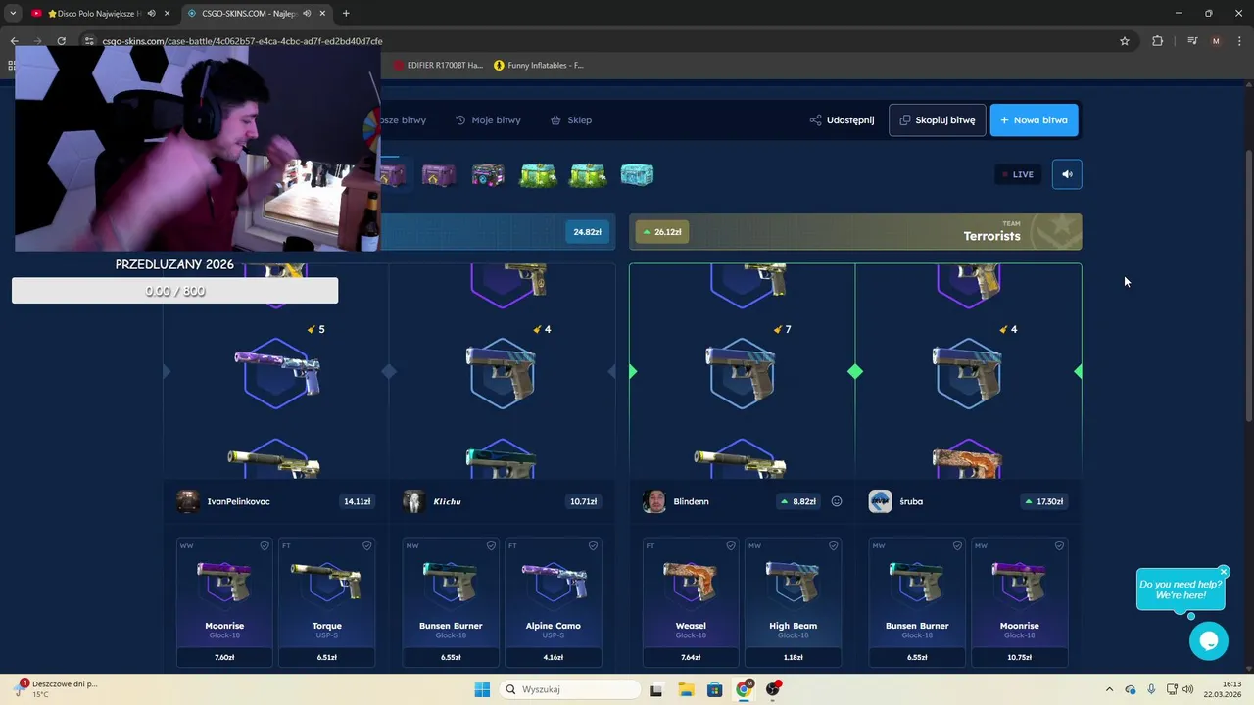
Task: Open the High Beam Glock-18 card
Action: click(x=794, y=601)
